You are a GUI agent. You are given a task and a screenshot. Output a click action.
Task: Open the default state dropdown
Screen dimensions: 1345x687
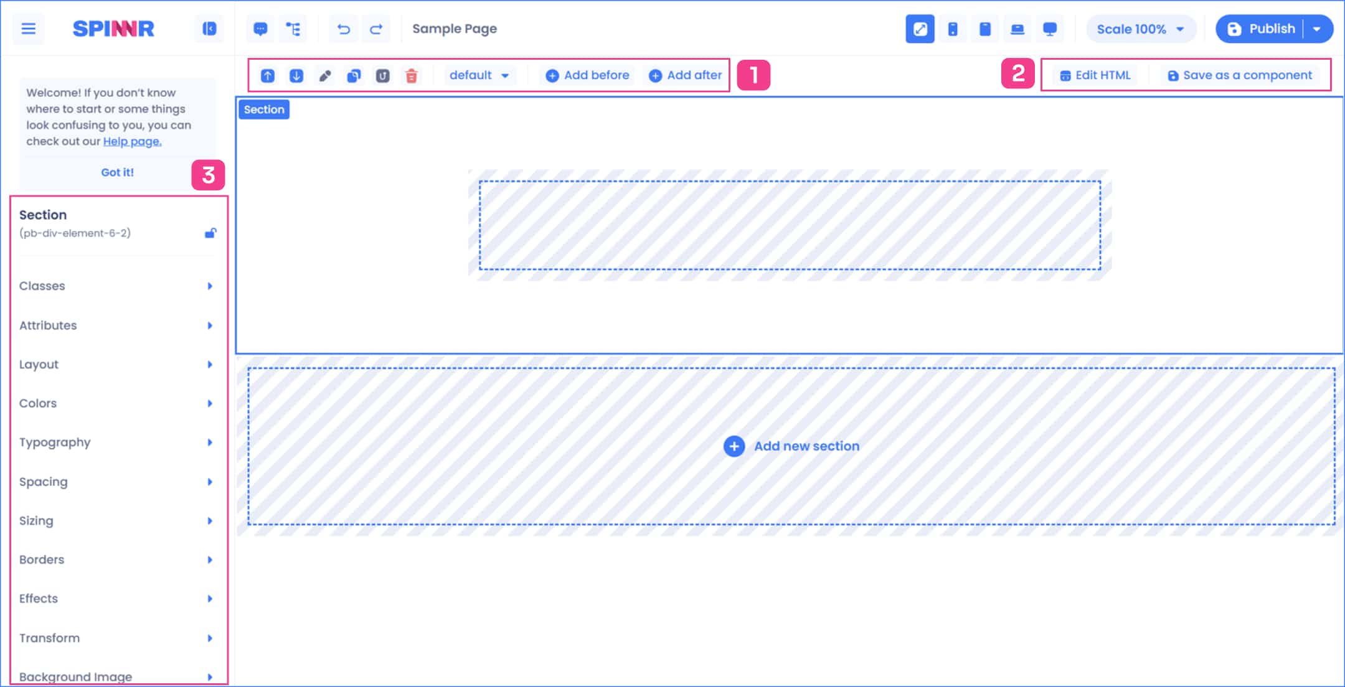point(479,75)
